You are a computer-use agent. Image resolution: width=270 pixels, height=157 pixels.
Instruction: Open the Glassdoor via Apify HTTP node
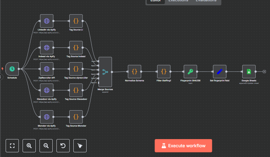point(47,90)
